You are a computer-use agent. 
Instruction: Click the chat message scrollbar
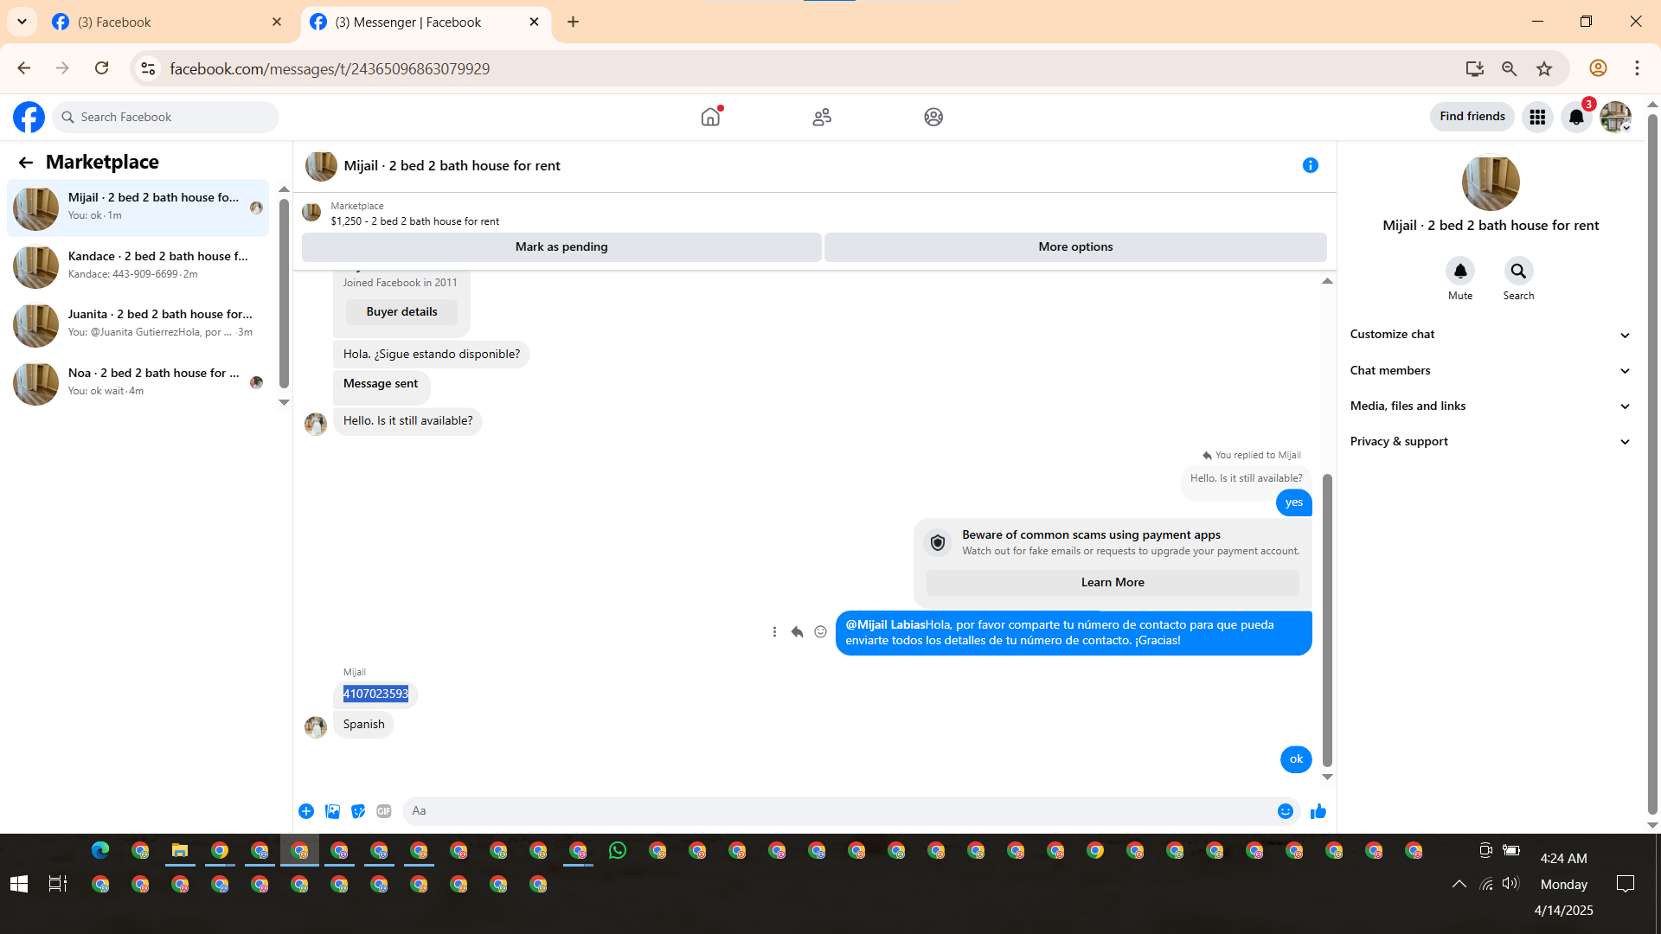tap(1327, 618)
